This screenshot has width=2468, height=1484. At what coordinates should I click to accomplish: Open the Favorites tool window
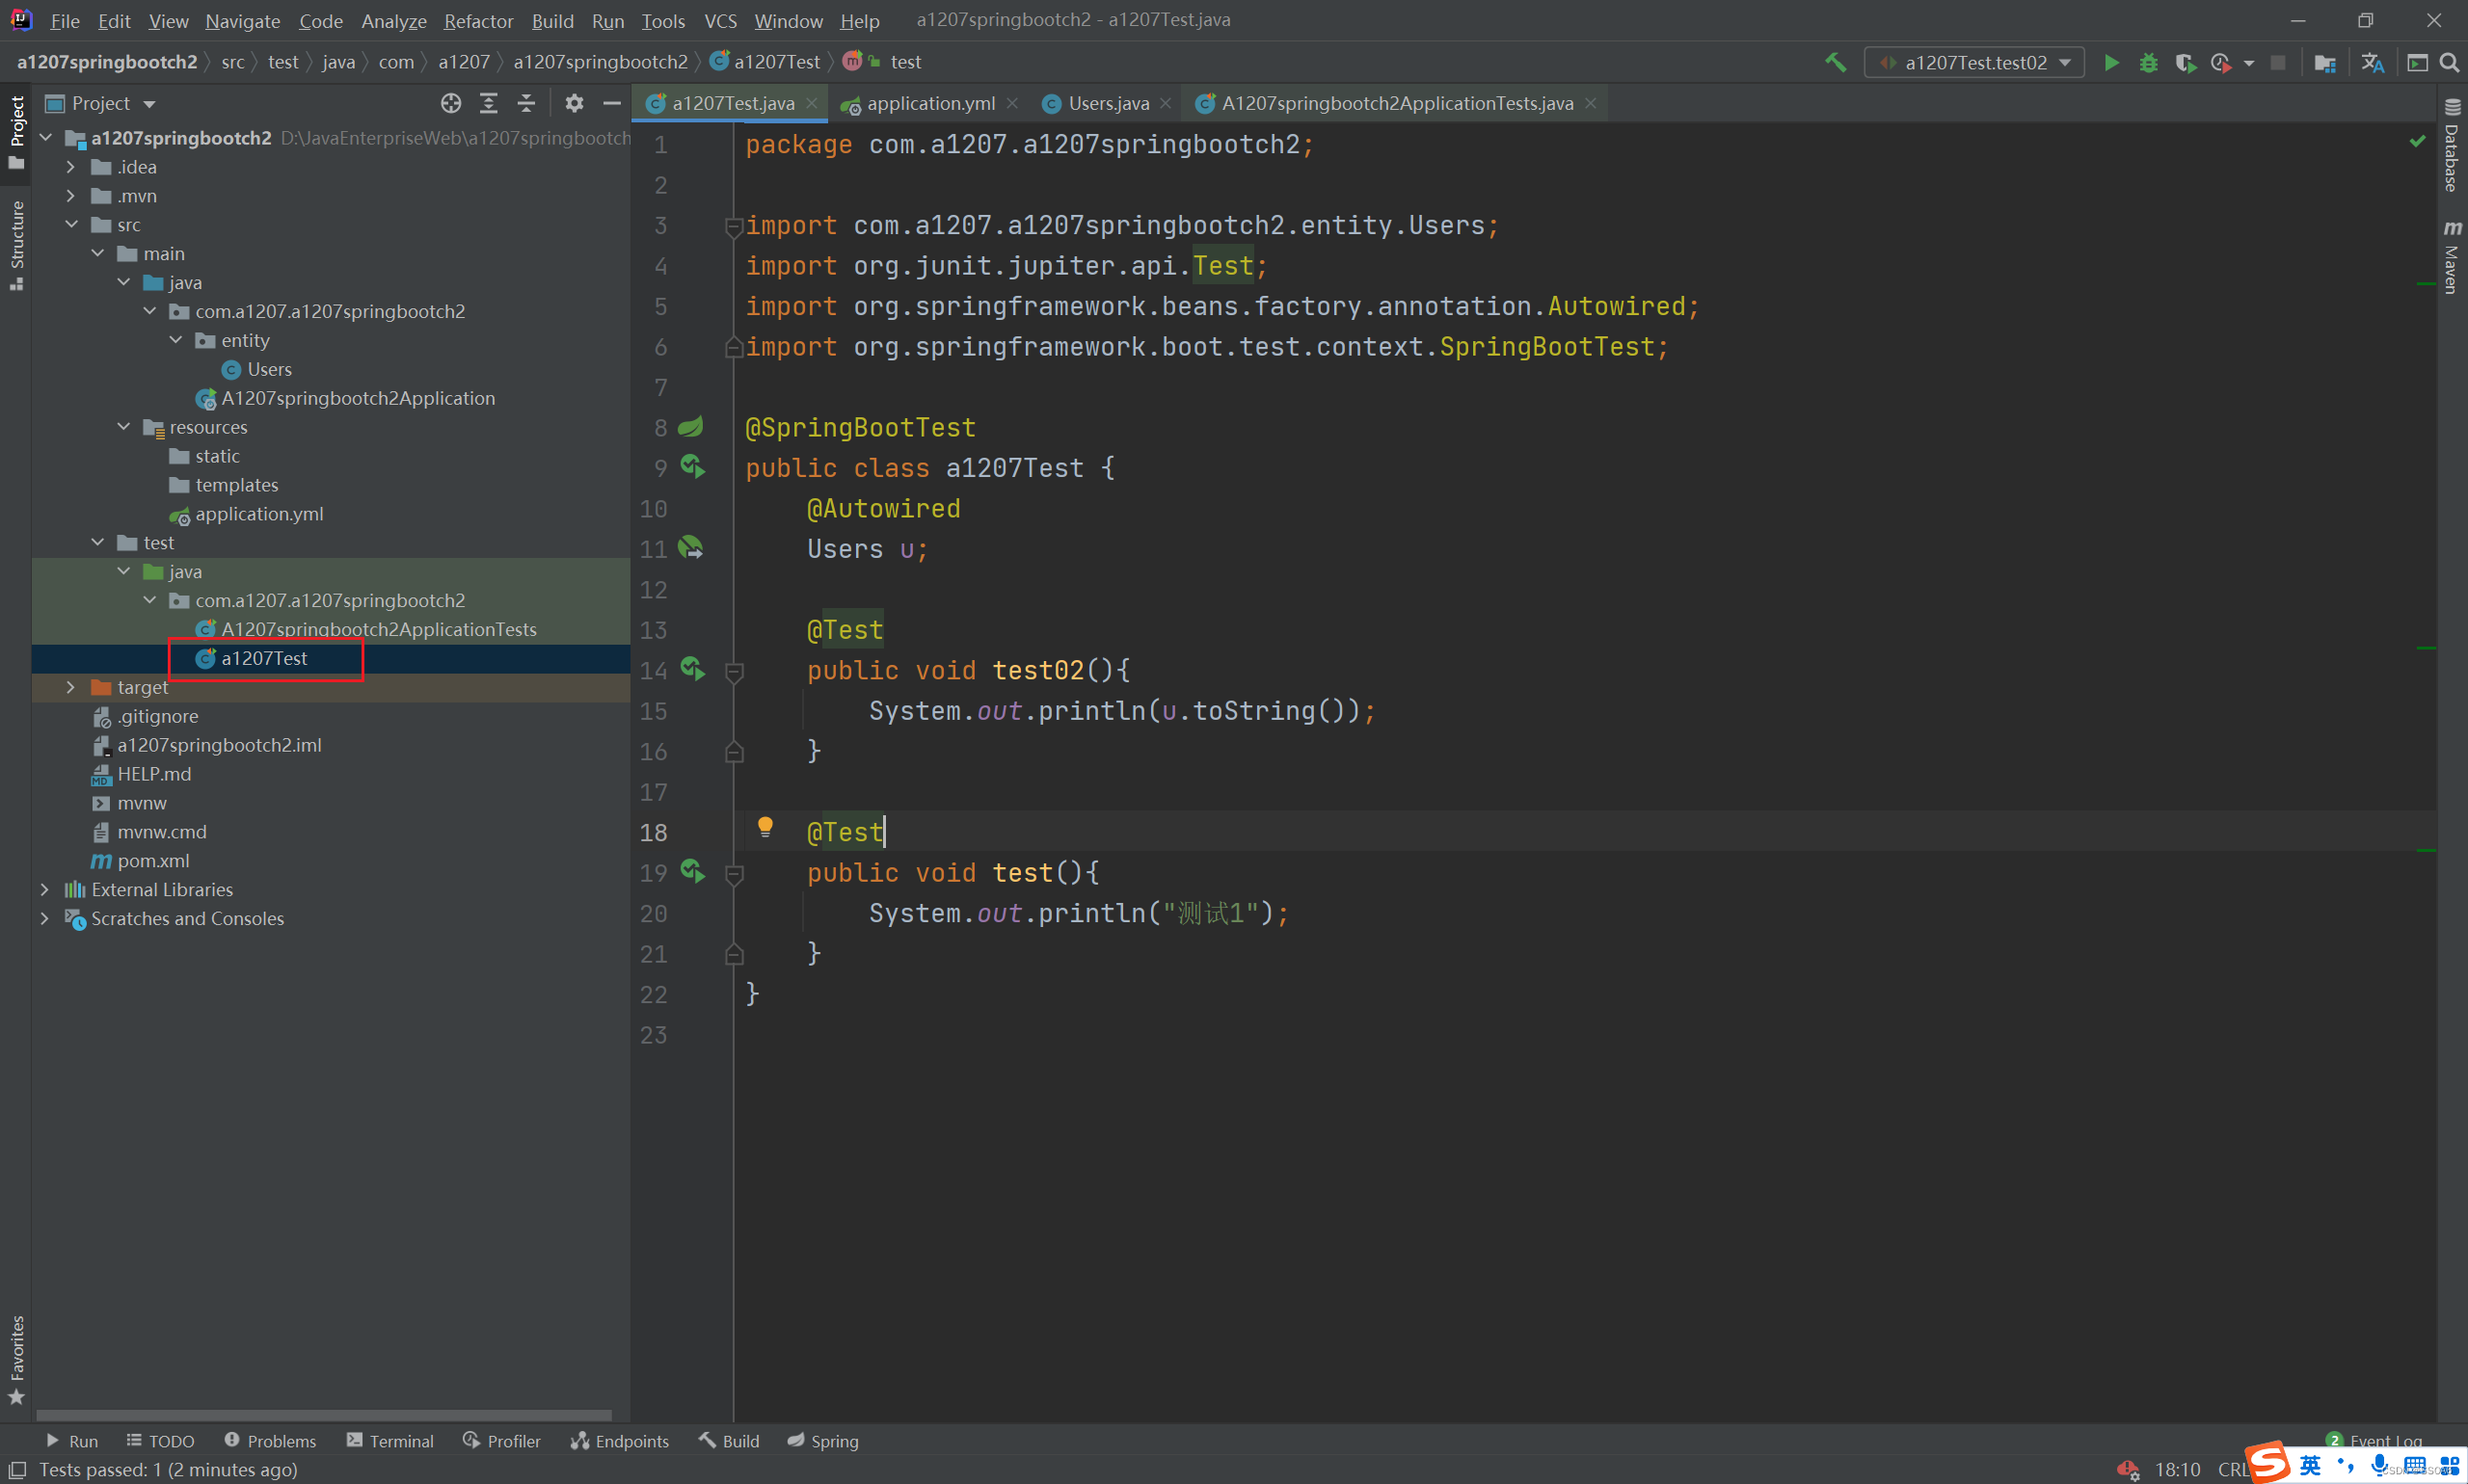(16, 1360)
